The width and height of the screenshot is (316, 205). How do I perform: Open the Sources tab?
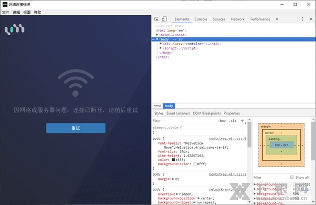219,19
